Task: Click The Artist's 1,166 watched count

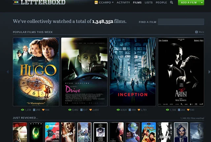Action: click(173, 110)
